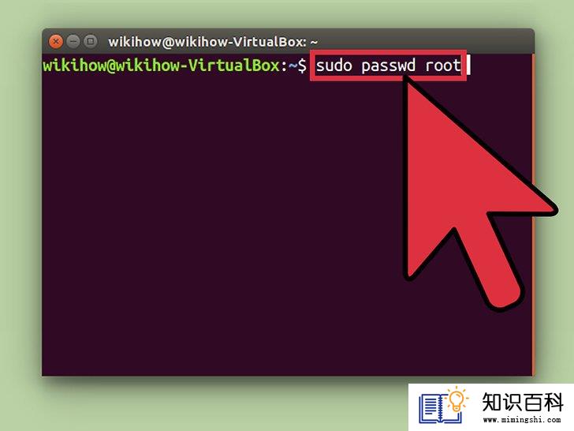Image resolution: width=574 pixels, height=431 pixels.
Task: Click the word root in the command
Action: [443, 66]
